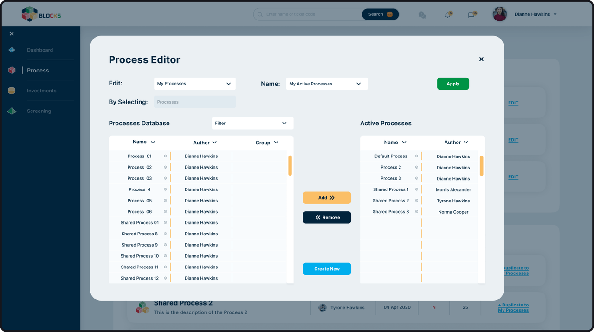Click the BLOCKS logo

[x=41, y=14]
